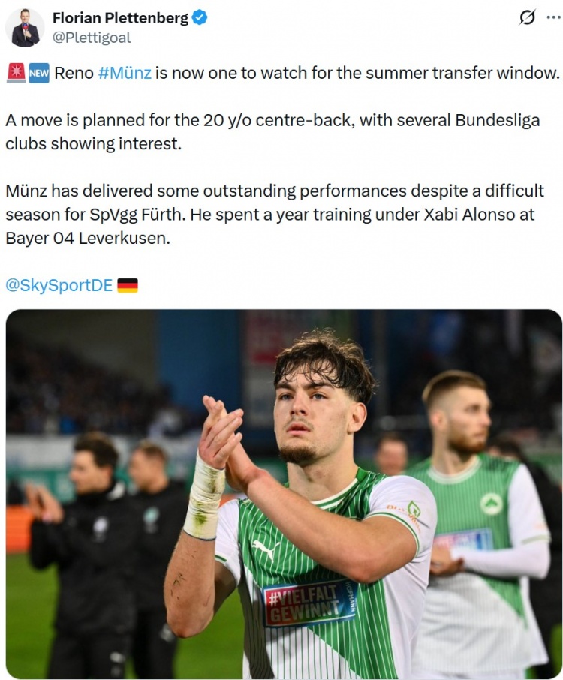Click the German flag emoji
This screenshot has width=563, height=680.
pyautogui.click(x=128, y=286)
